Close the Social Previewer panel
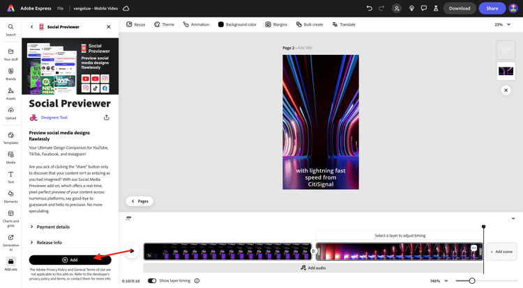The image size is (523, 288). 108,27
